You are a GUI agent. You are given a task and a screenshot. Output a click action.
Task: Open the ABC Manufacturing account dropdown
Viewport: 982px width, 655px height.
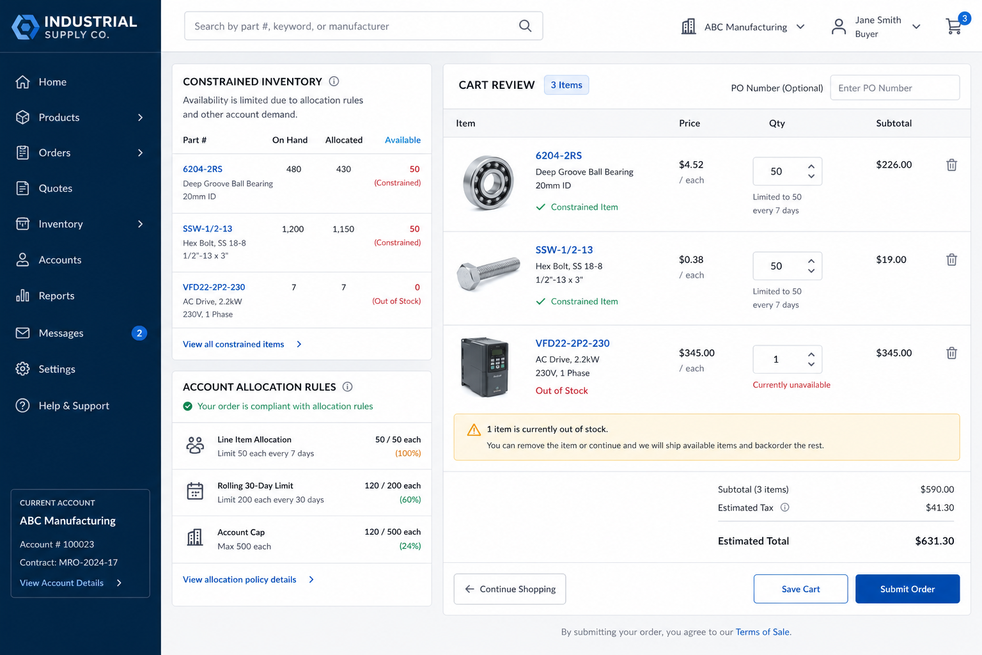(800, 27)
